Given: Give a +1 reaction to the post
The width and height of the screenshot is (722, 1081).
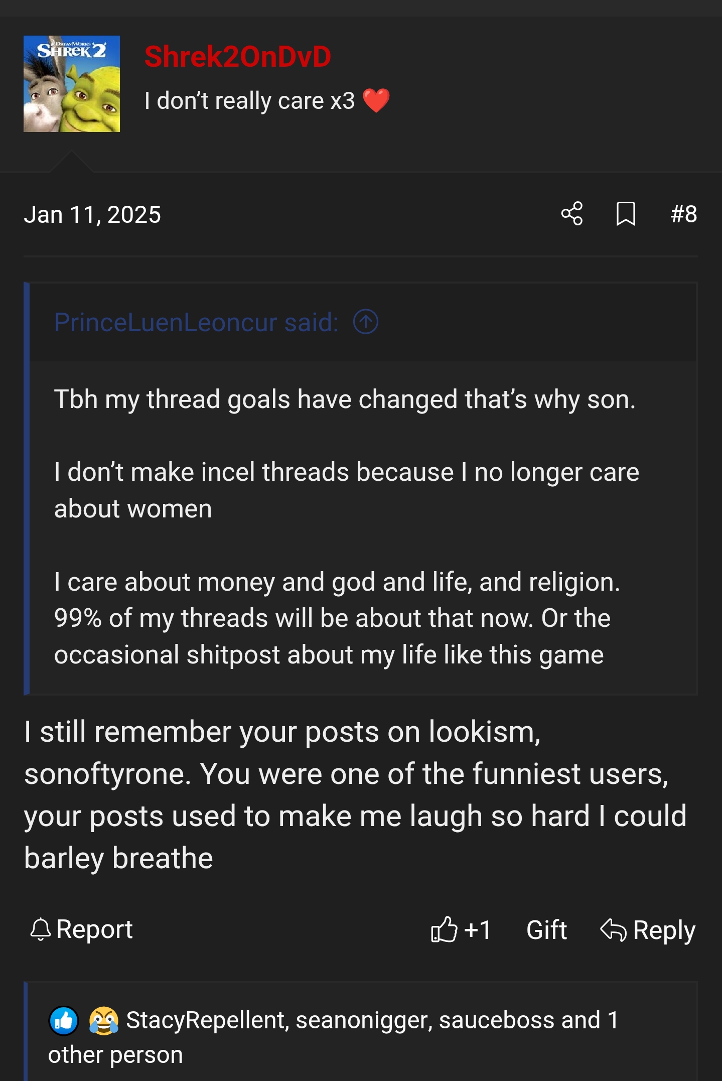Looking at the screenshot, I should [477, 929].
